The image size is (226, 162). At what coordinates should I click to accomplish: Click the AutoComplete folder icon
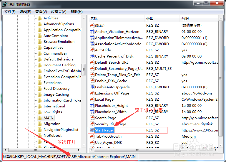click(39, 36)
